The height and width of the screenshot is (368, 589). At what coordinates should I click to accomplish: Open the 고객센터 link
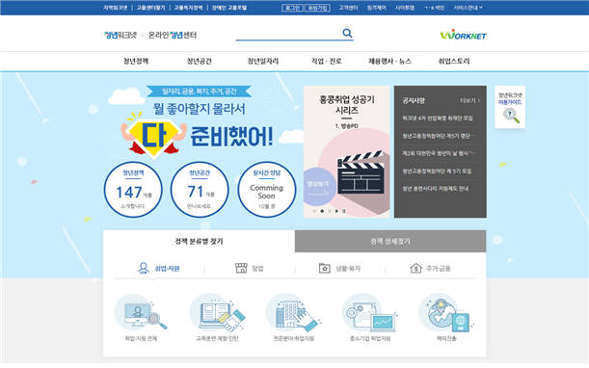tap(348, 8)
